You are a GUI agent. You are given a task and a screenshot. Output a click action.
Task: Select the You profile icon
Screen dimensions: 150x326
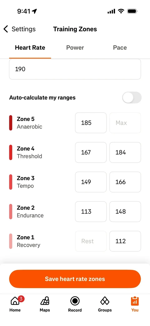(x=135, y=301)
